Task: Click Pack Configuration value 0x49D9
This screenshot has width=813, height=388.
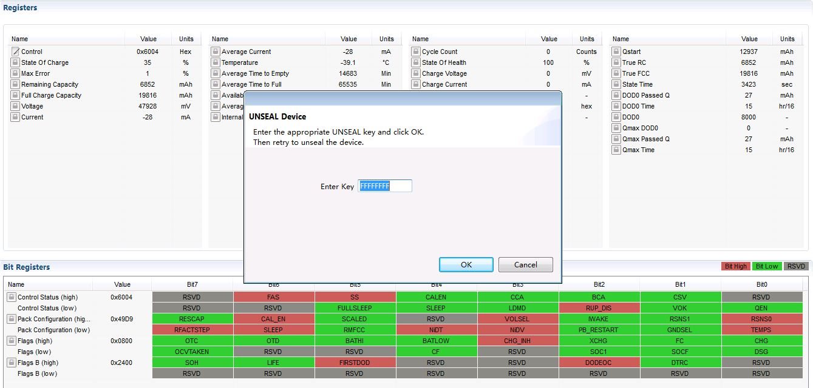Action: (121, 319)
